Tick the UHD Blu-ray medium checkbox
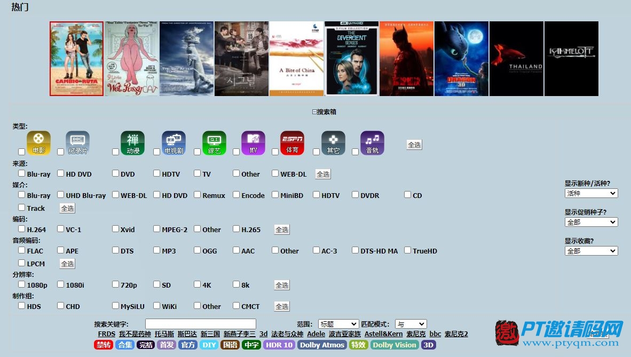631x357 pixels. click(x=61, y=195)
